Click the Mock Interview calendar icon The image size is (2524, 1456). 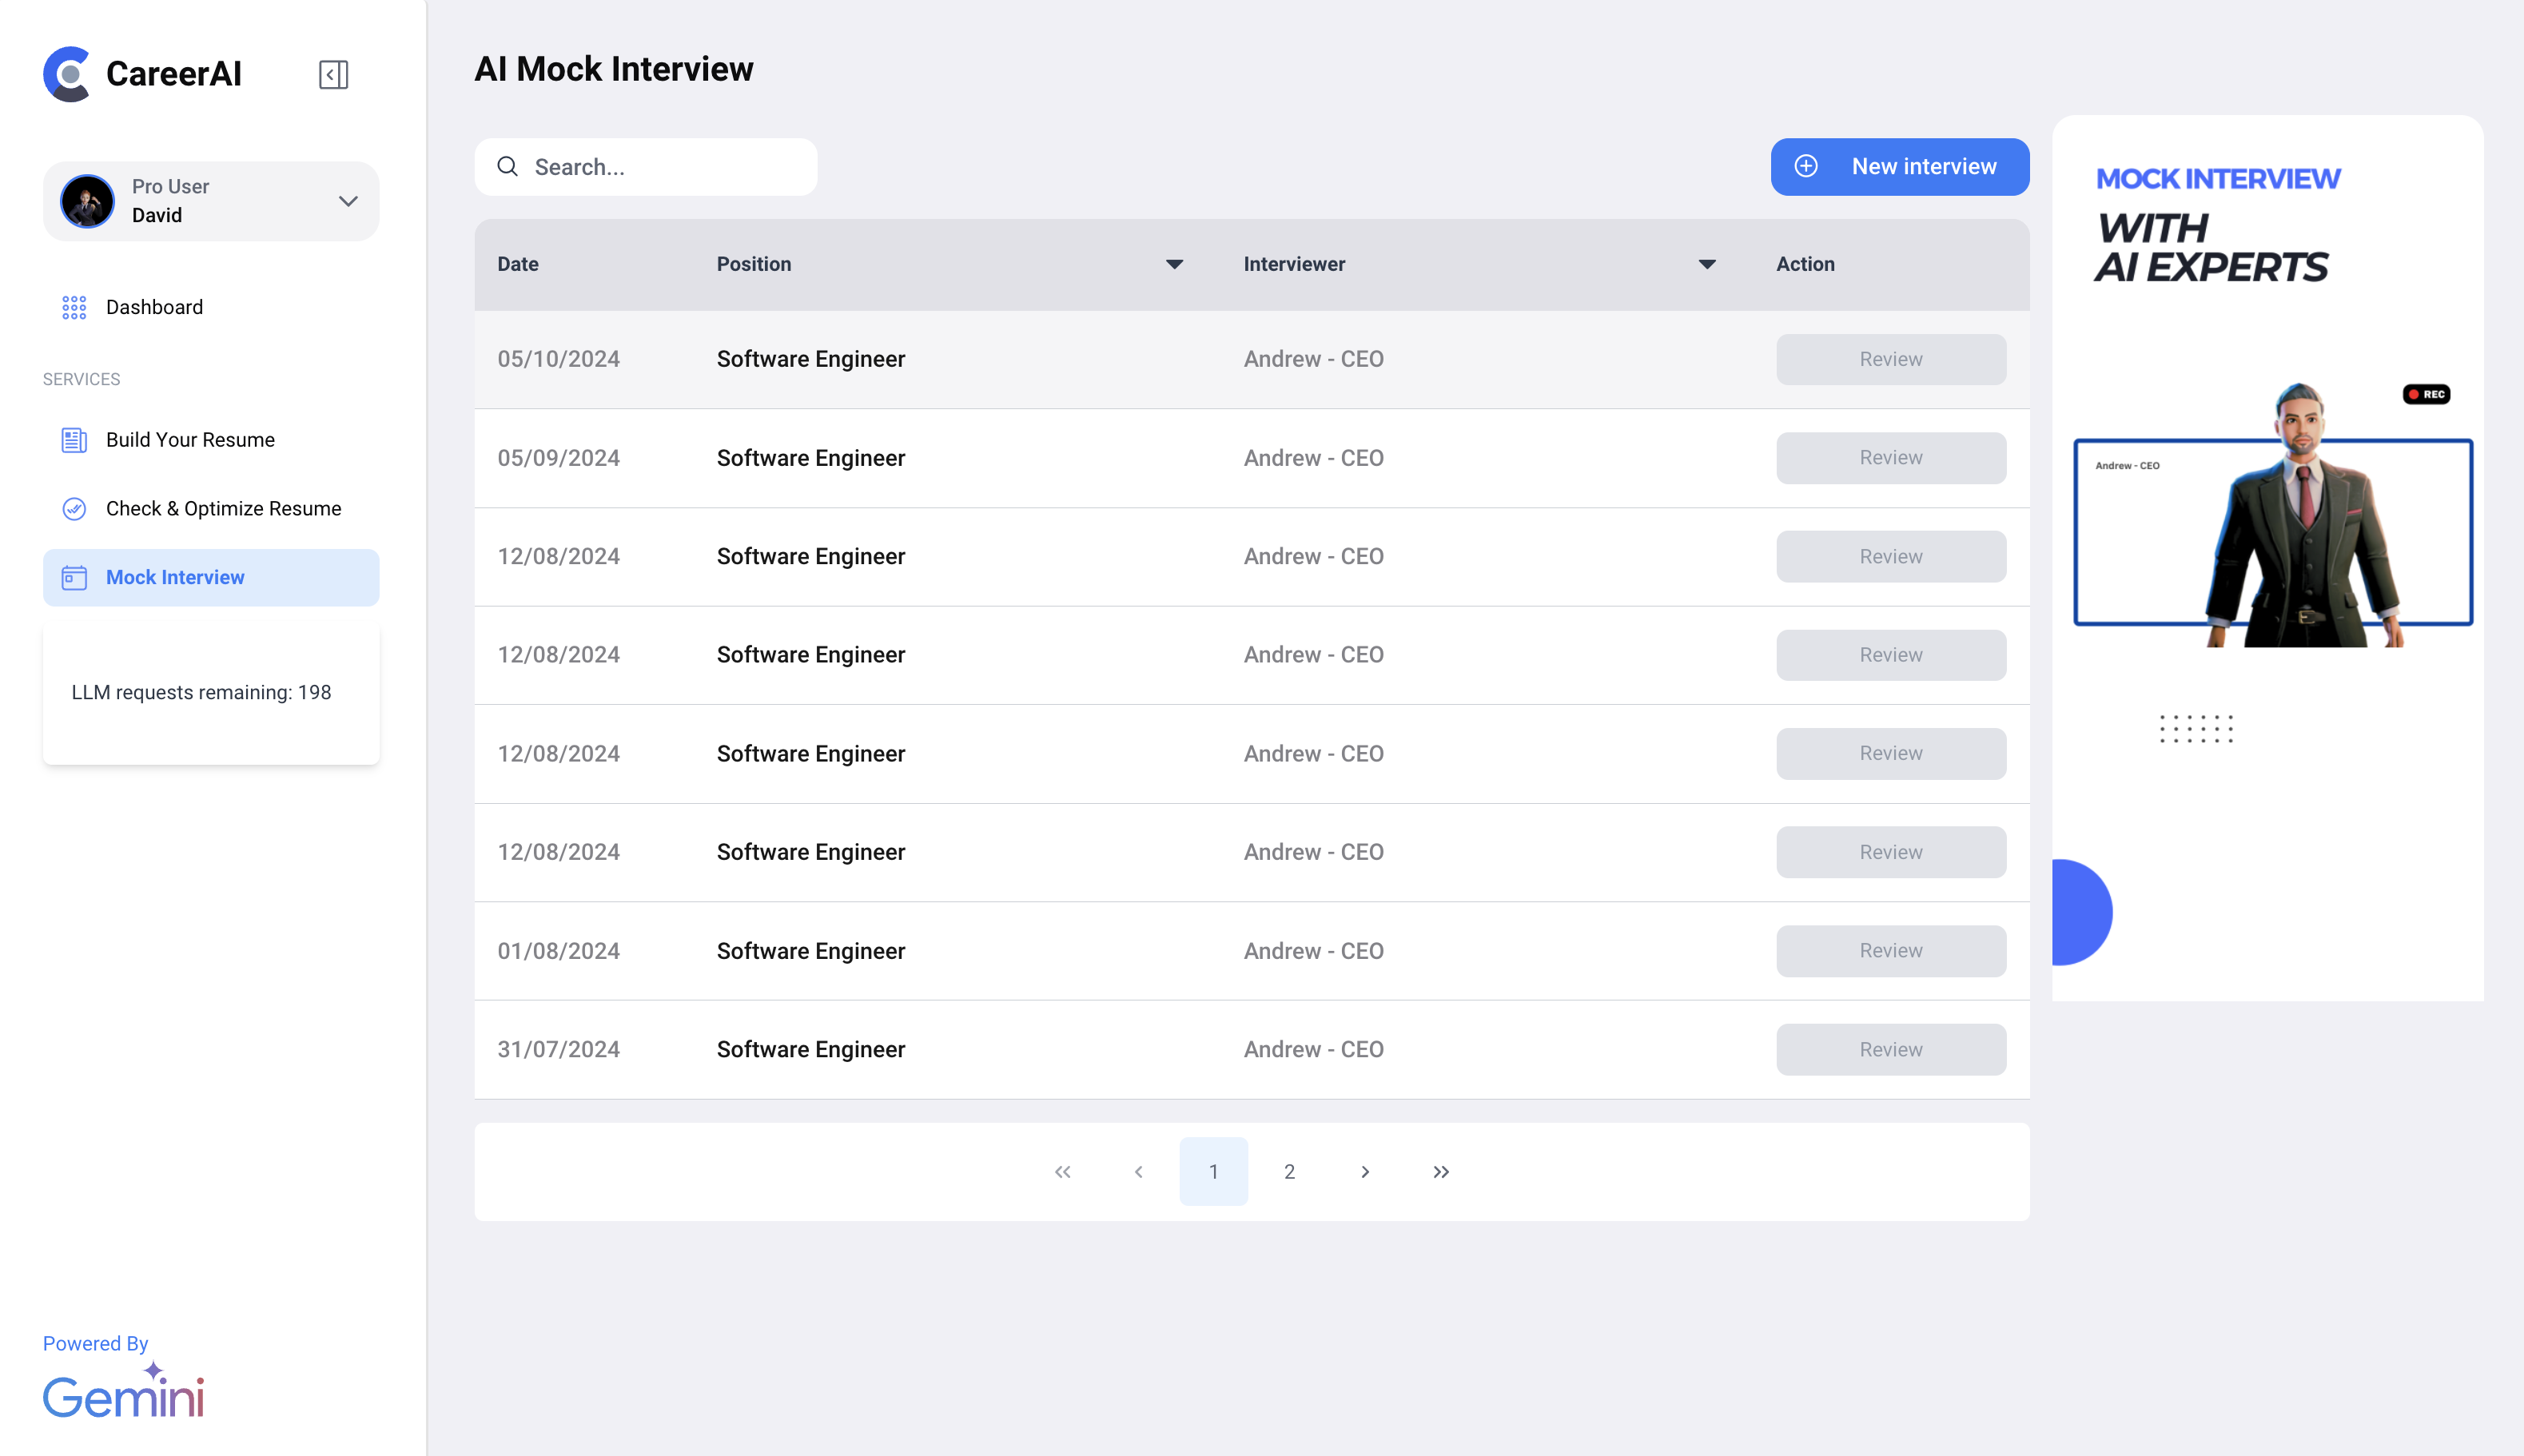click(x=74, y=578)
